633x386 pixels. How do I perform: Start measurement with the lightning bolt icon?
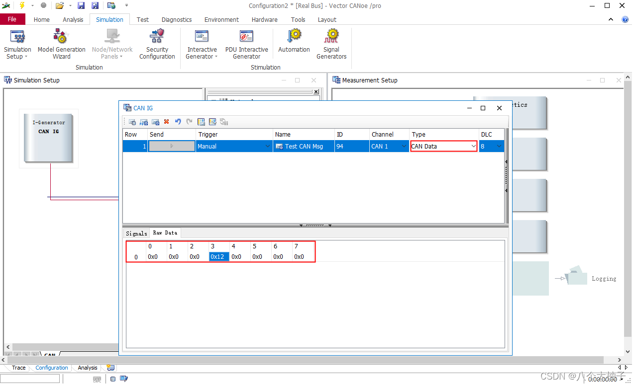(22, 5)
